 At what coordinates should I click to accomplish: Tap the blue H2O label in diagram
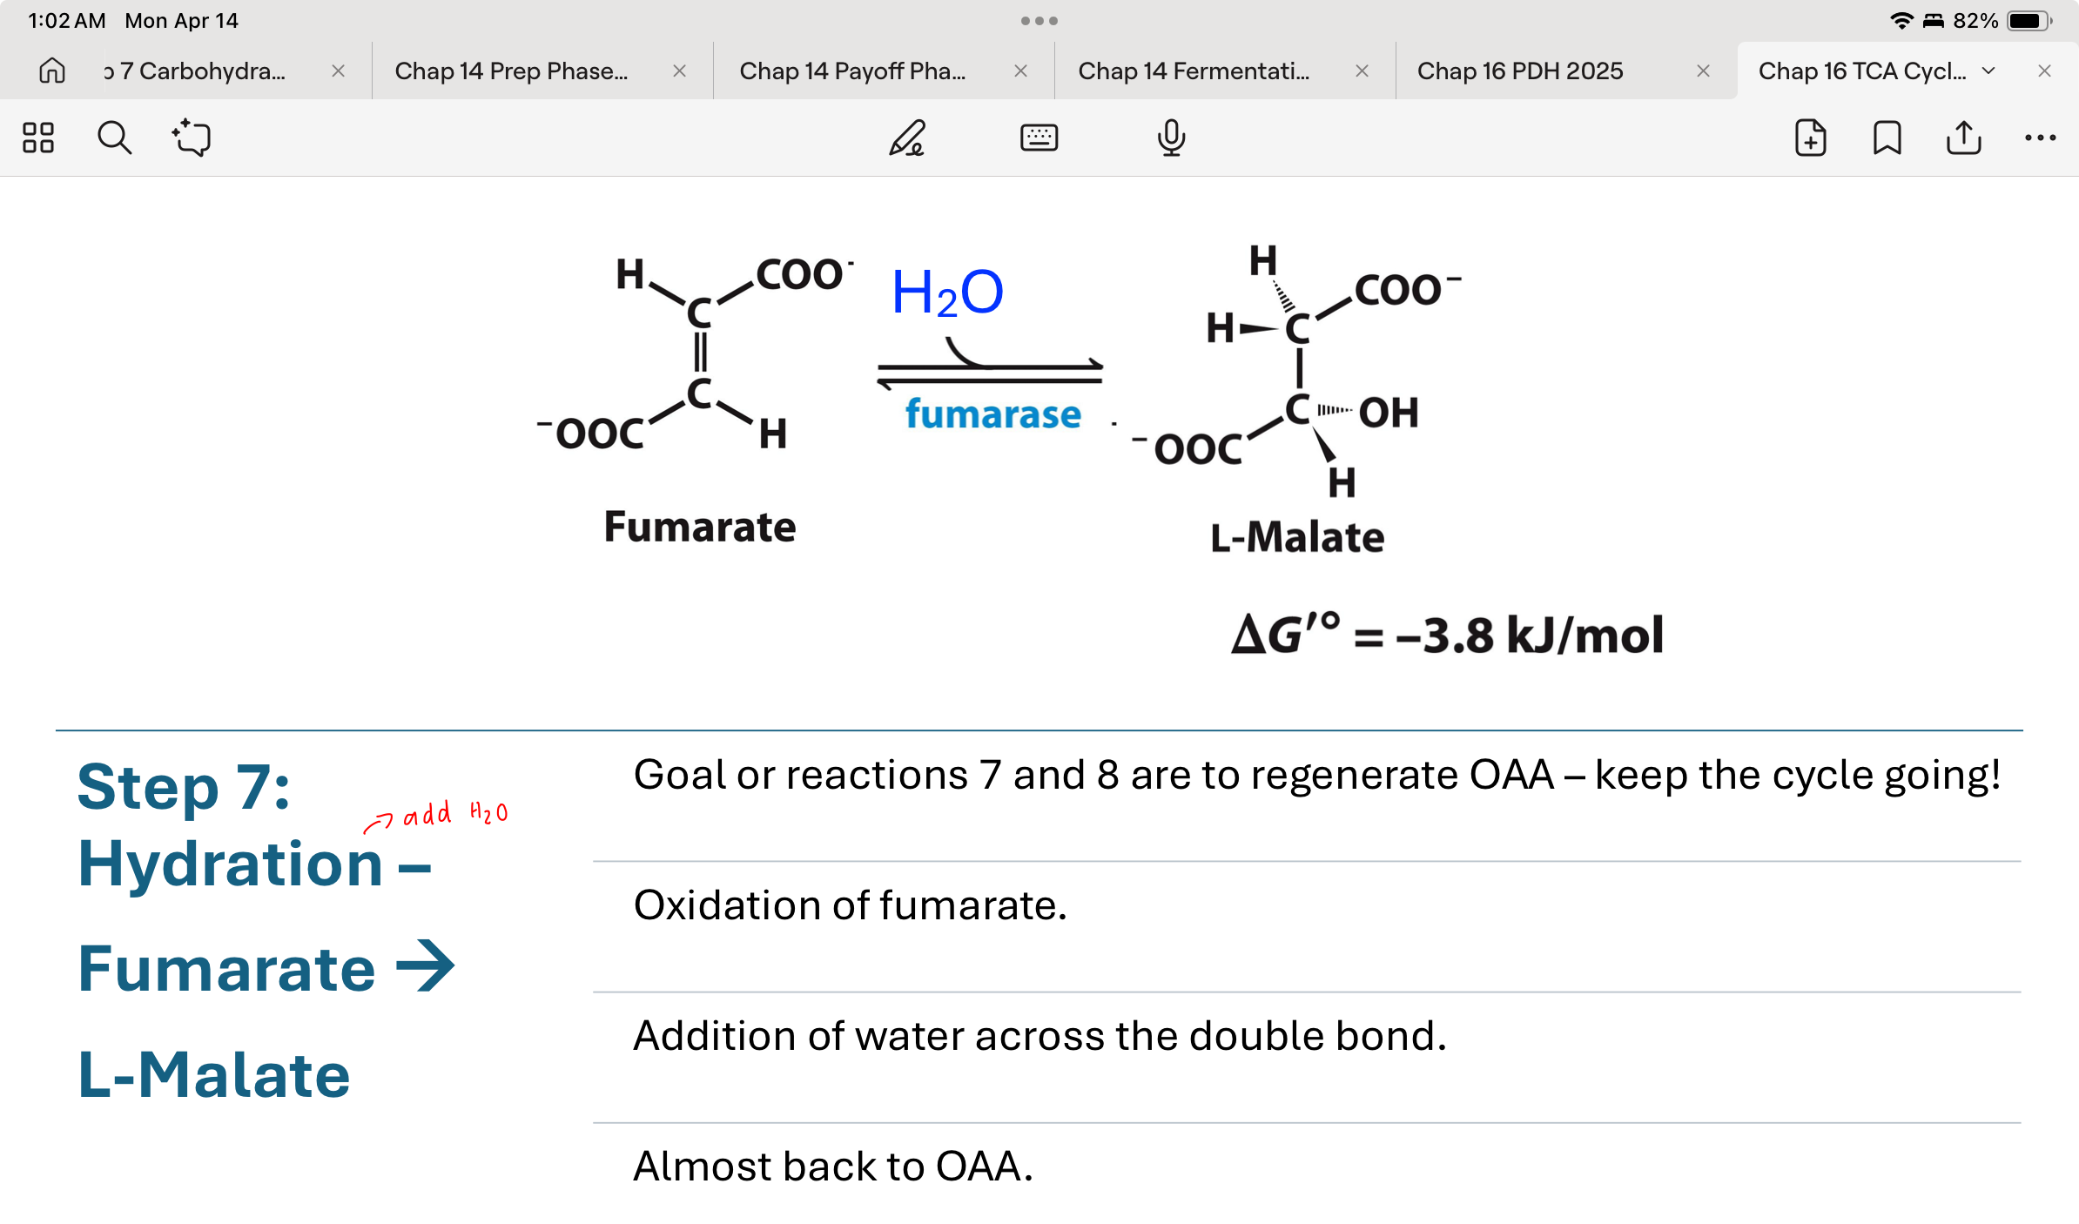(947, 293)
